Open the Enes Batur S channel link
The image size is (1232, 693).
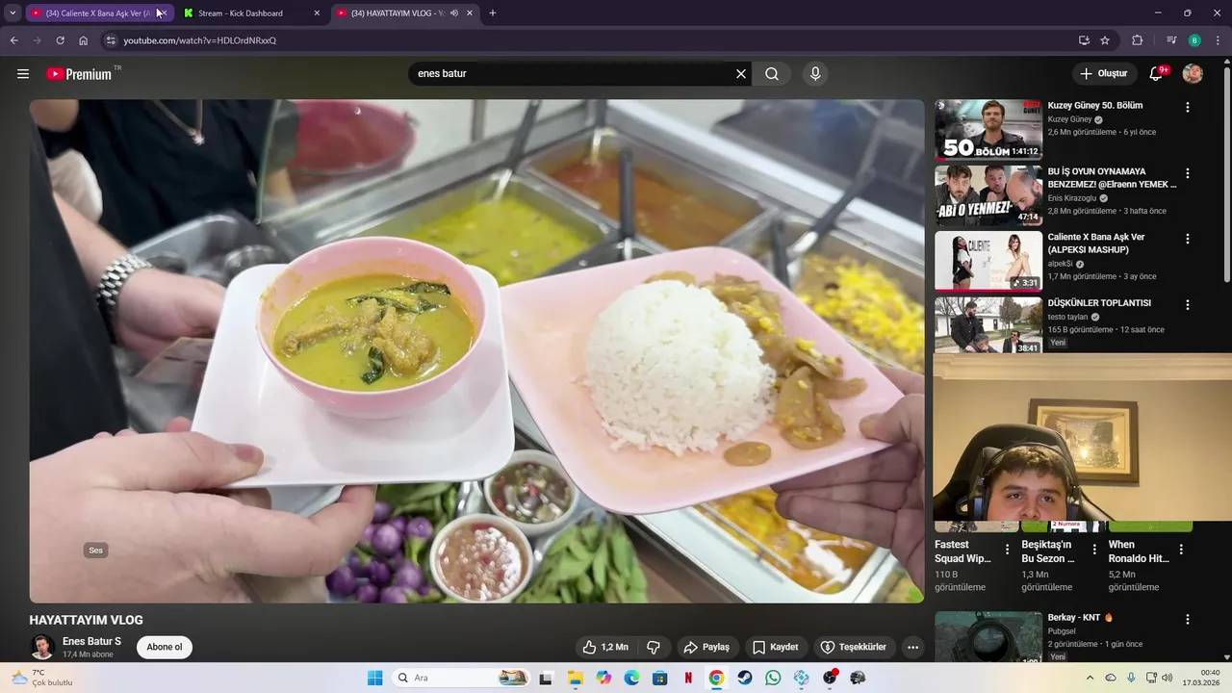91,641
